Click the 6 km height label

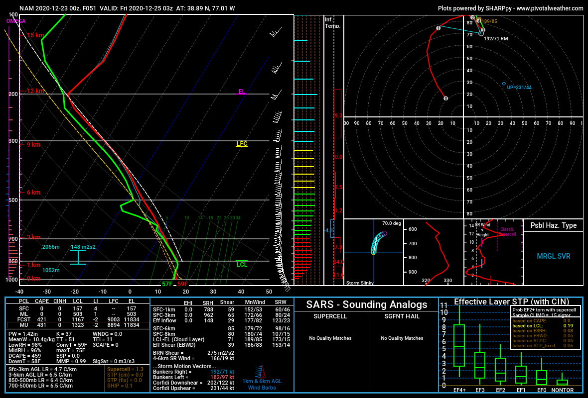pyautogui.click(x=33, y=193)
